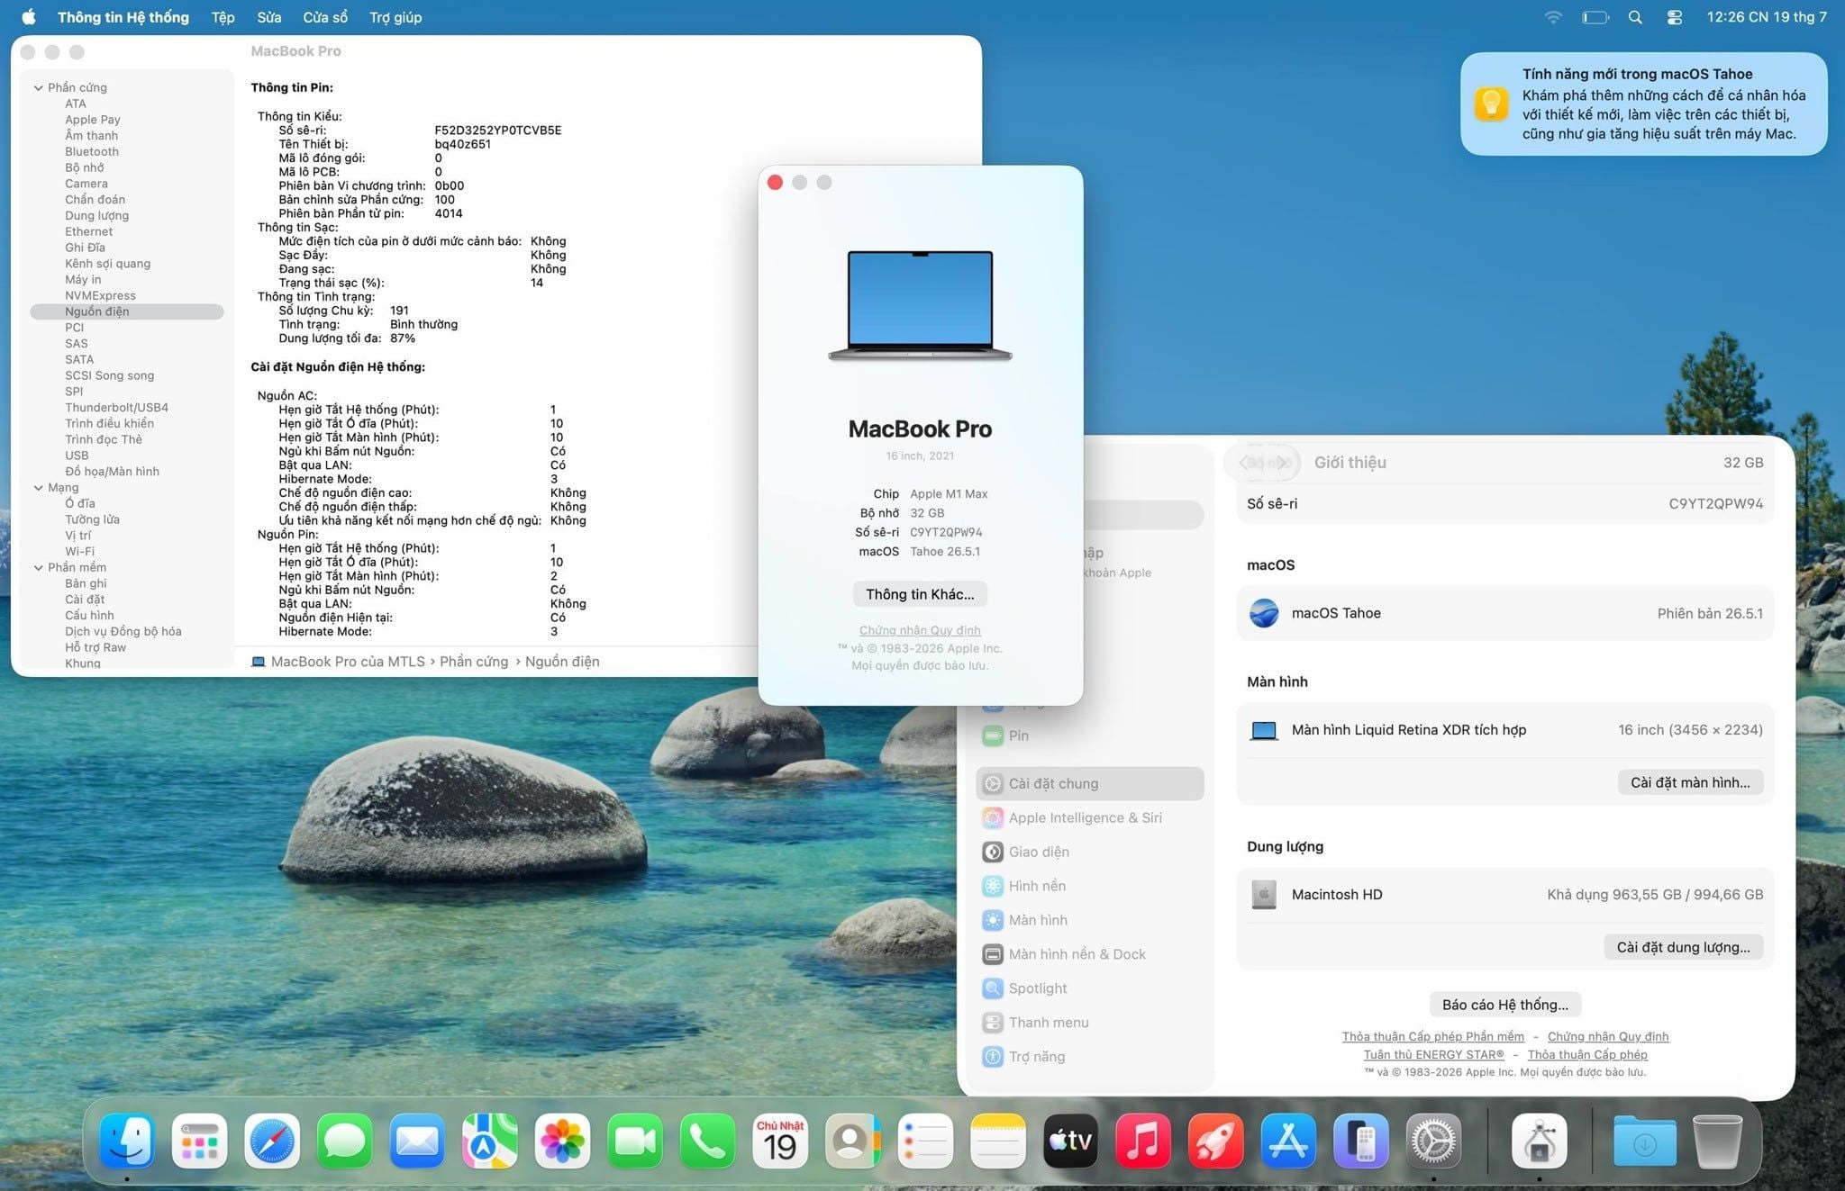
Task: Click Phần cứng in the bottom path bar
Action: coord(474,662)
